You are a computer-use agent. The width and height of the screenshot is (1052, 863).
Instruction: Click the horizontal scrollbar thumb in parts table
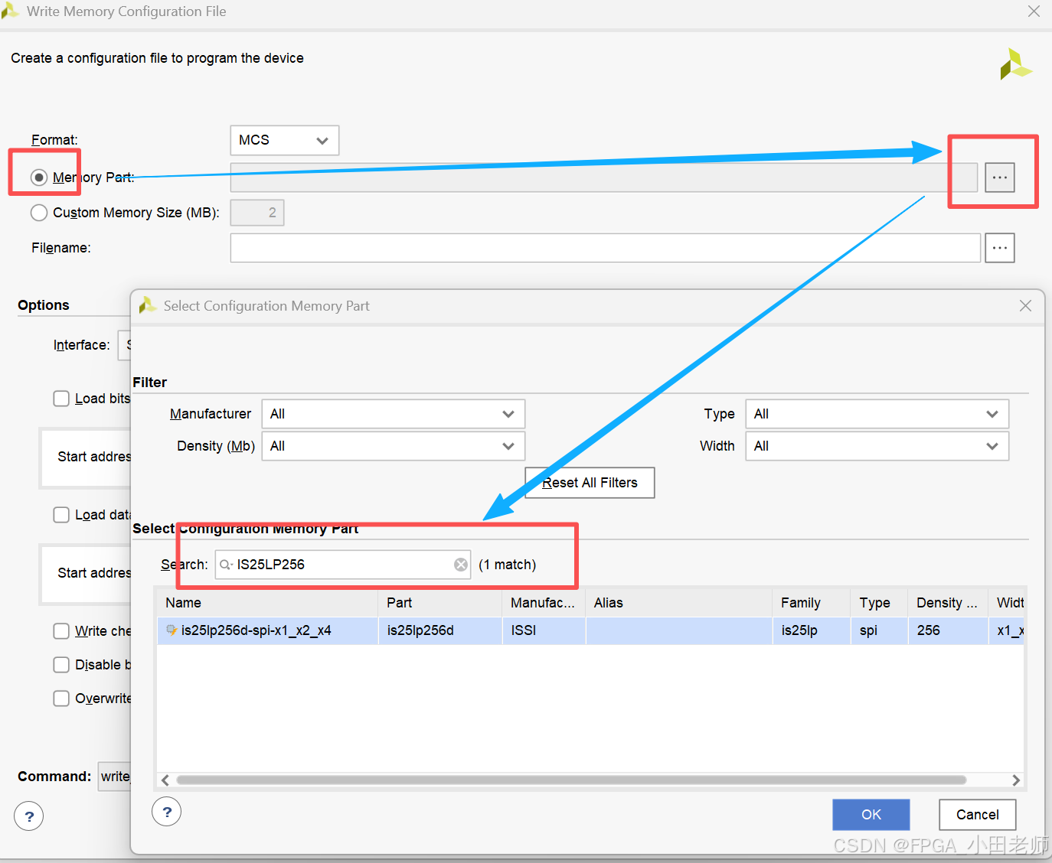(571, 780)
